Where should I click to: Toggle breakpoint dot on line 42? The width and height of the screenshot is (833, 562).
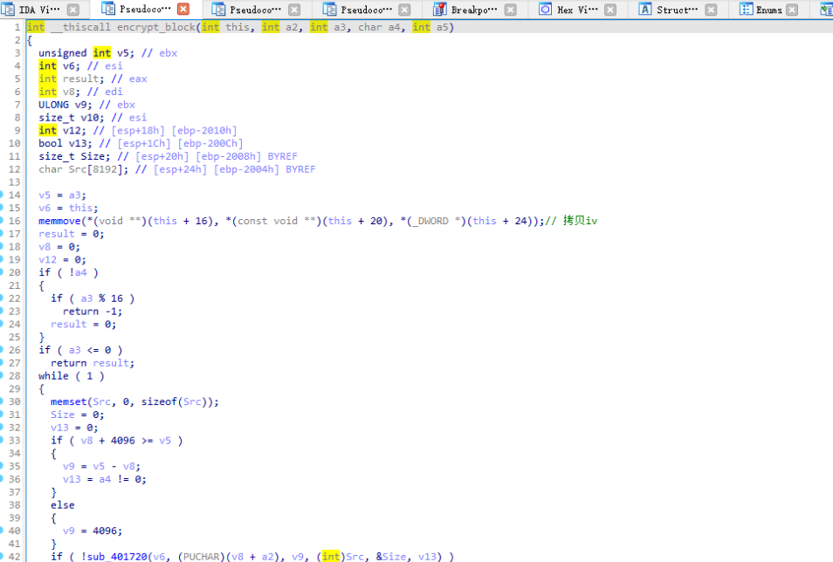3,556
